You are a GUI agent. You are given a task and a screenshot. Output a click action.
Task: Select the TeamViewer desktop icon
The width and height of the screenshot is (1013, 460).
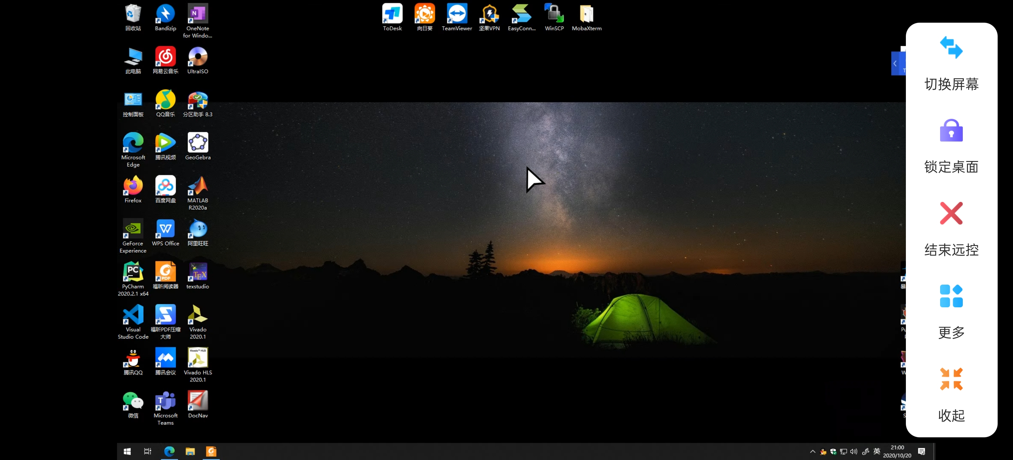[457, 17]
